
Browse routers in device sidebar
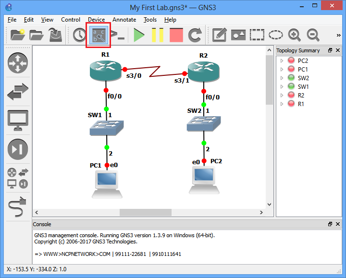tap(18, 63)
